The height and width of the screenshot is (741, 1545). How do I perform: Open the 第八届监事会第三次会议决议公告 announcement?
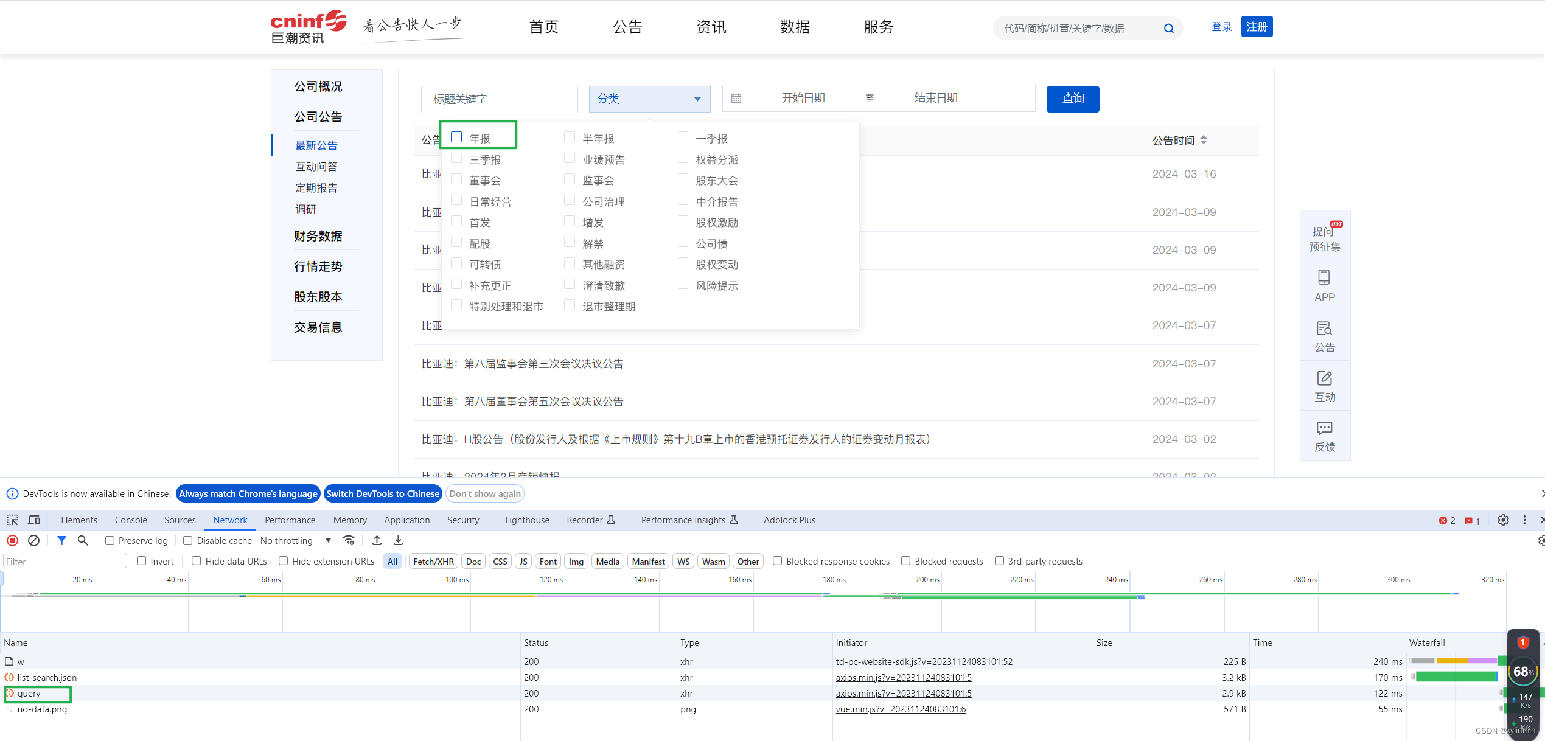(x=543, y=364)
